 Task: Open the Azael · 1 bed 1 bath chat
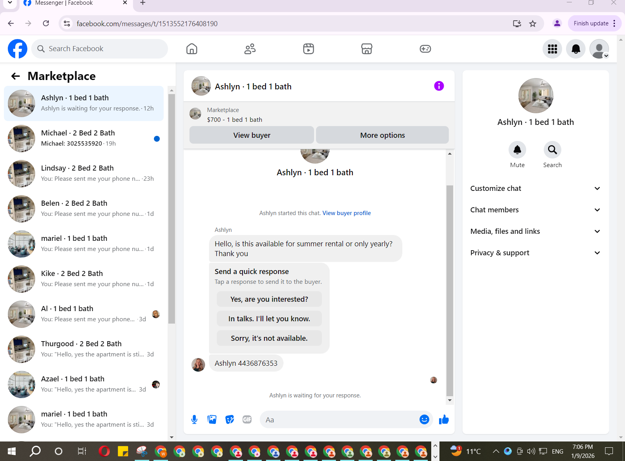[84, 384]
